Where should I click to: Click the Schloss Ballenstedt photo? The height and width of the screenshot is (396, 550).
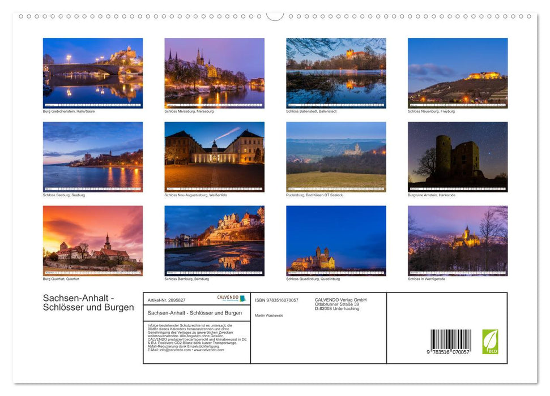(x=336, y=73)
